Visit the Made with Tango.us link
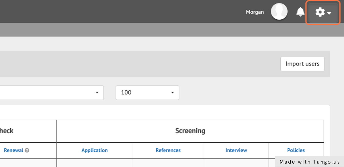344x167 pixels. (x=309, y=162)
